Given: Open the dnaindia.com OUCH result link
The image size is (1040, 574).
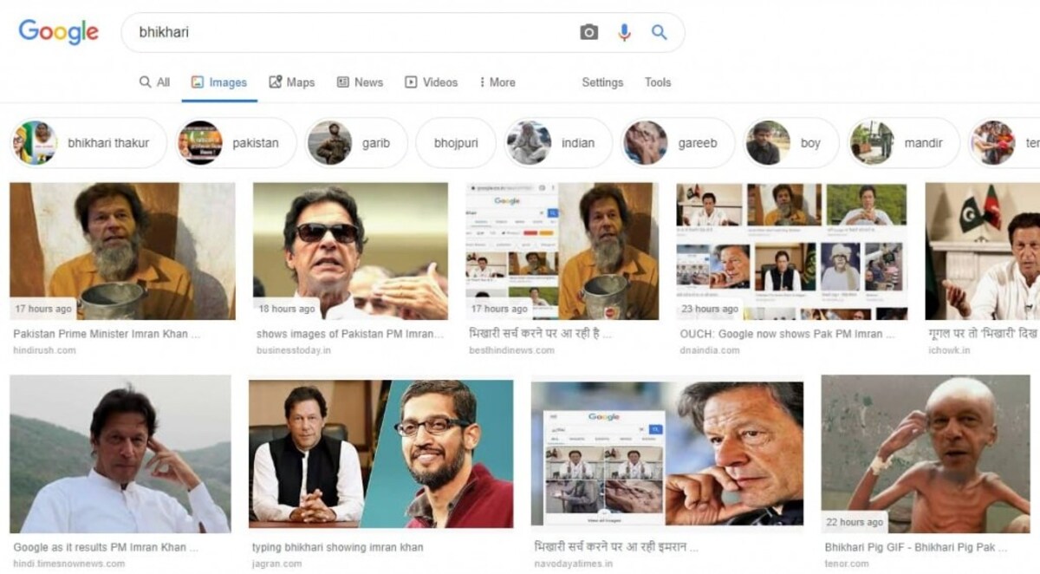Looking at the screenshot, I should pos(781,334).
